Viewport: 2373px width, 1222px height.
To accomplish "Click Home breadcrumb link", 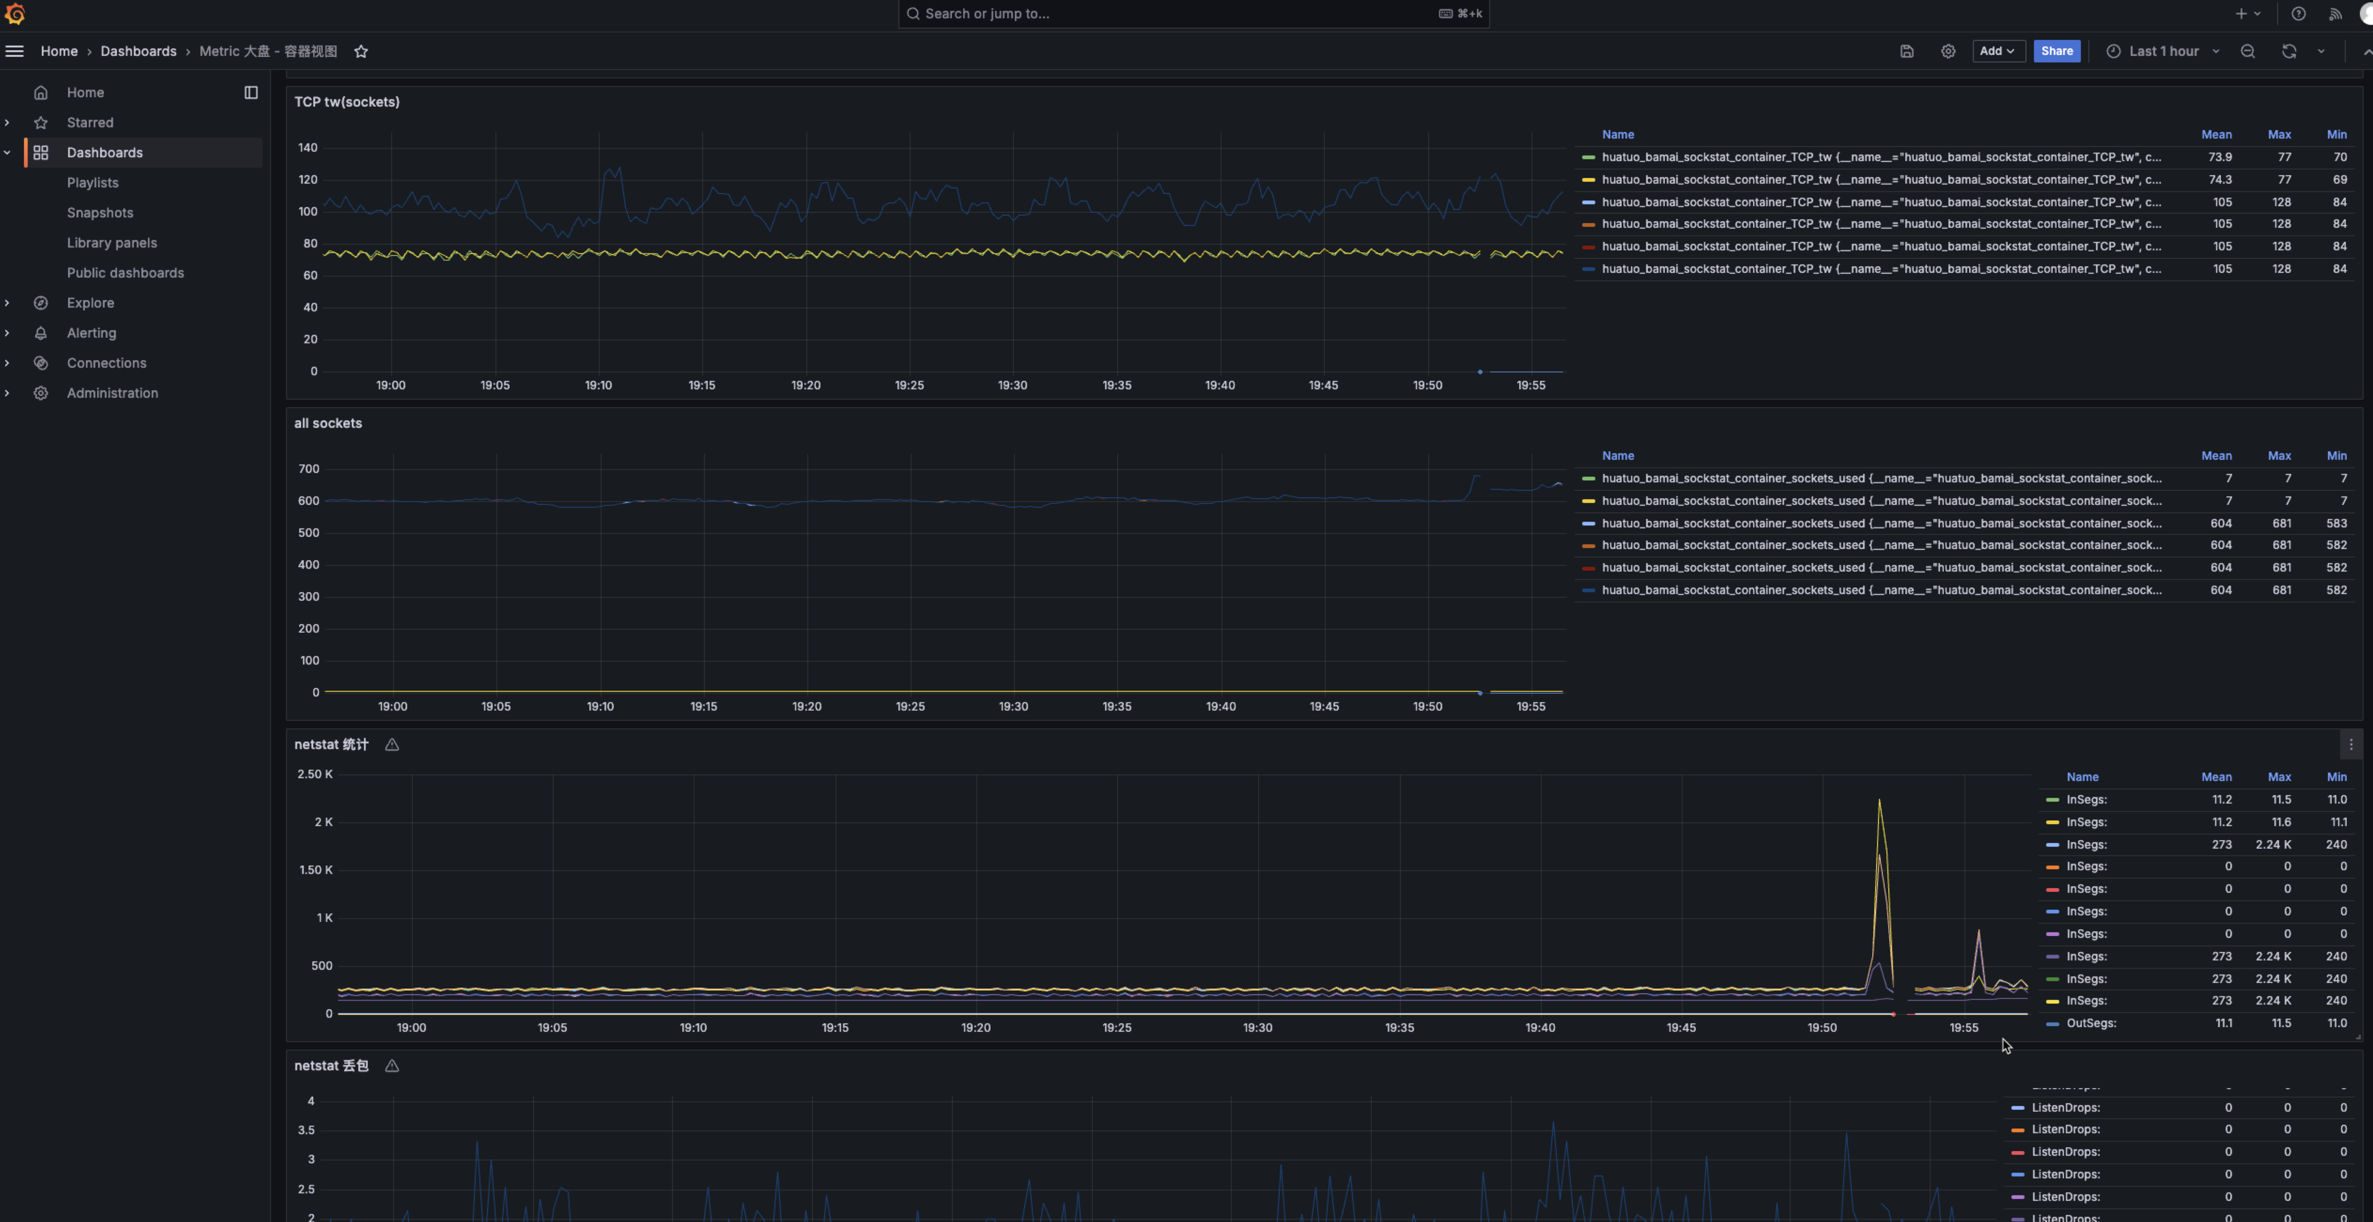I will tap(59, 52).
